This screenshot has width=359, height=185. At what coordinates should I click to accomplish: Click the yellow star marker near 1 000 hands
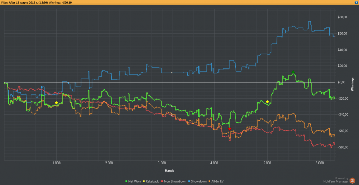(56, 103)
